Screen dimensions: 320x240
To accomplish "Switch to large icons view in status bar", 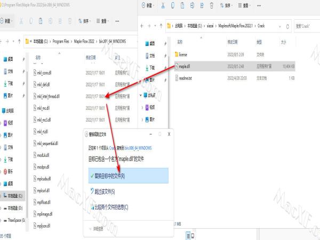I will click(193, 236).
